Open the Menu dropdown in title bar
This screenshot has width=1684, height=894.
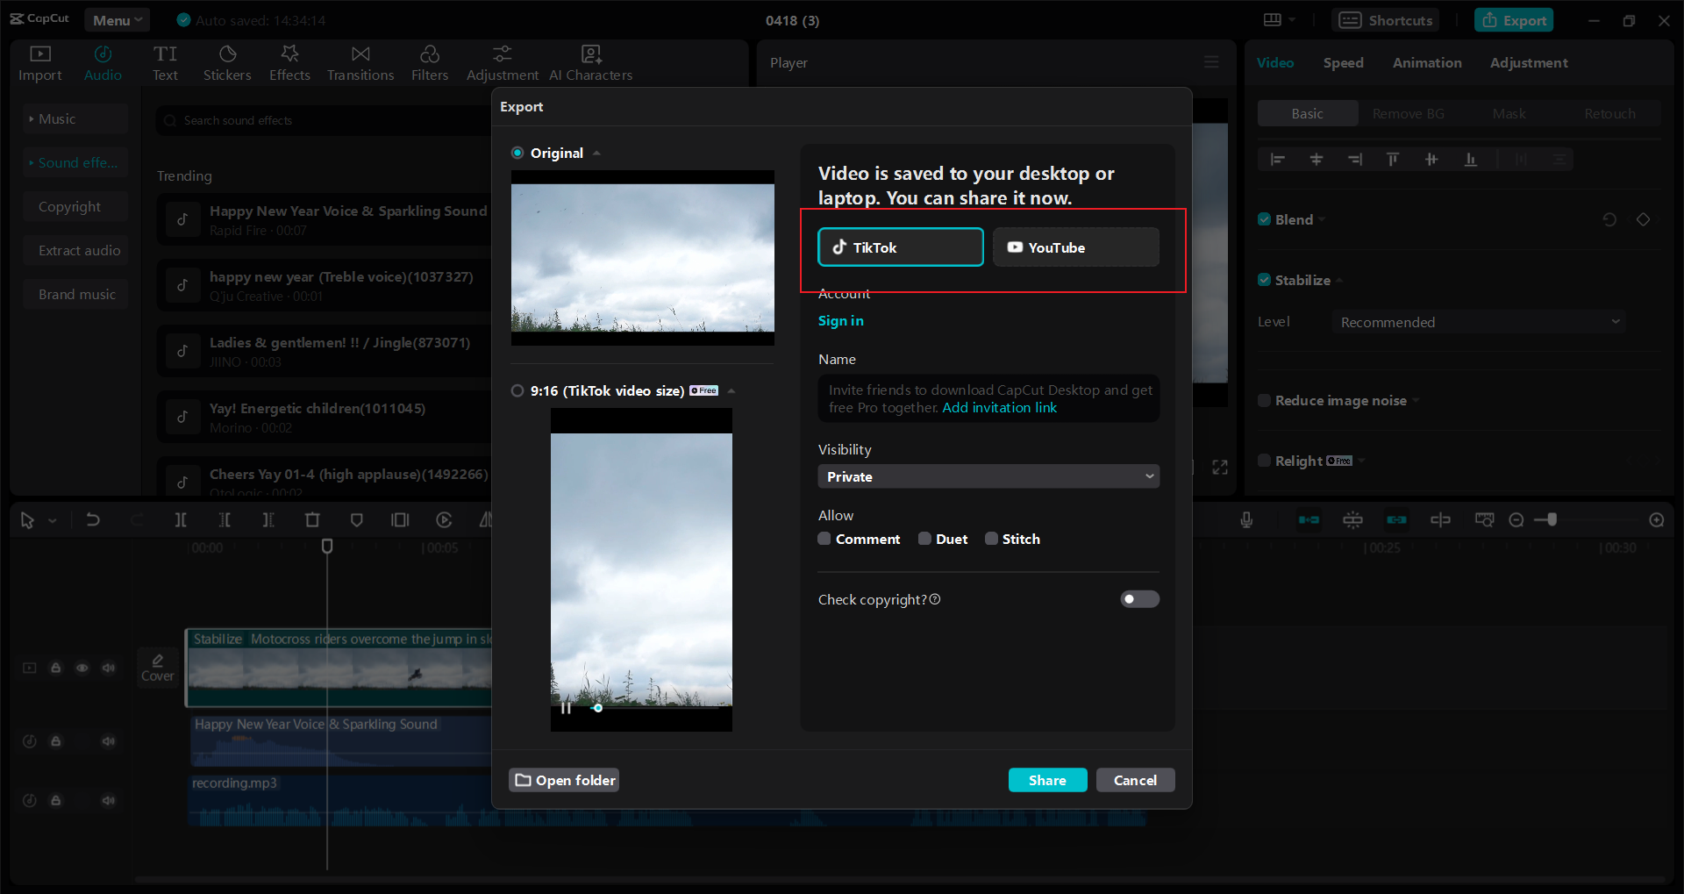[x=118, y=20]
